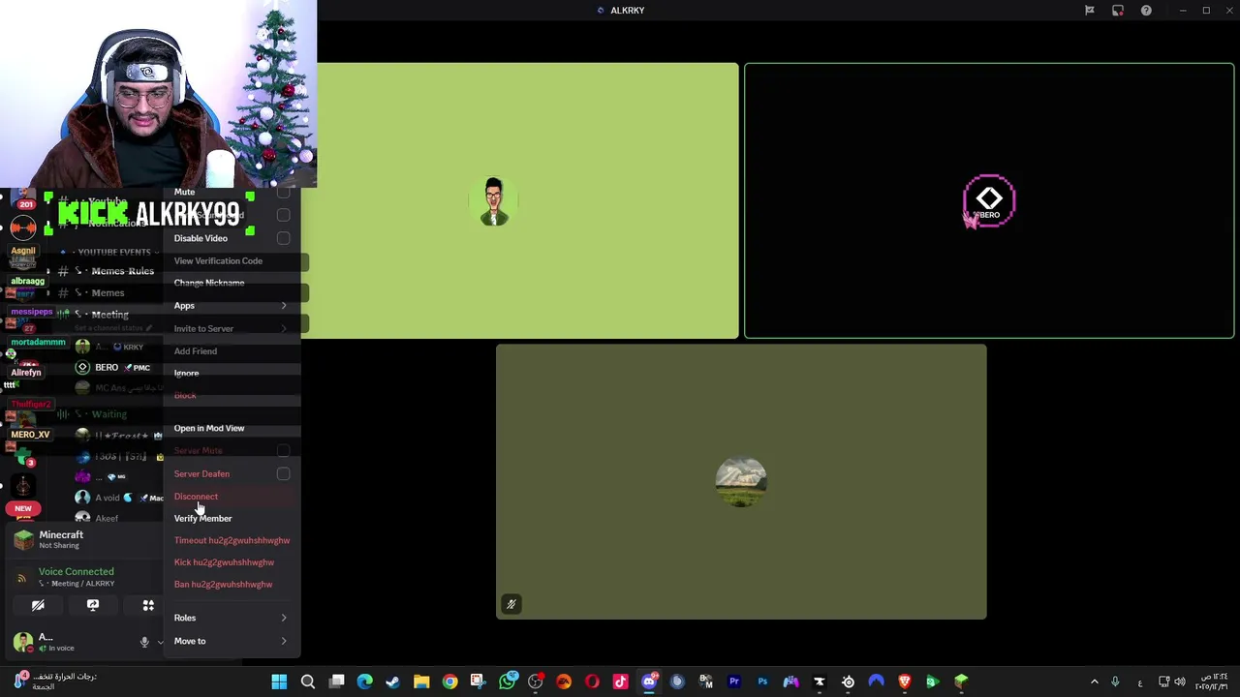Open the microphone input options dropdown arrow

tap(159, 642)
